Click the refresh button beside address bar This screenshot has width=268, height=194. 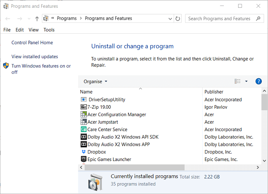178,19
